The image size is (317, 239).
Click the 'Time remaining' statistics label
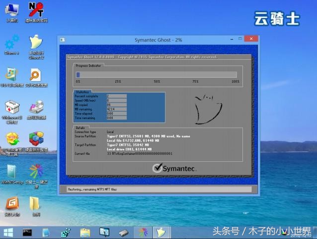click(x=84, y=118)
